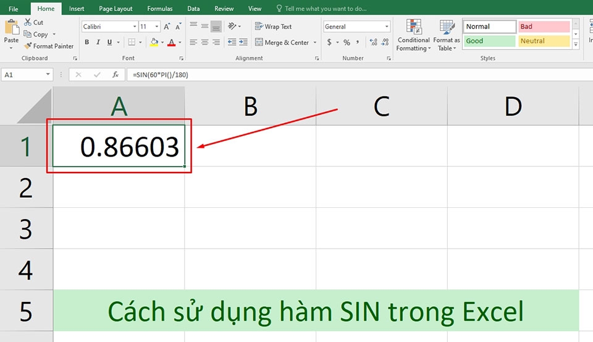Apply yellow Fill Color bucket
This screenshot has height=342, width=593.
click(x=154, y=42)
